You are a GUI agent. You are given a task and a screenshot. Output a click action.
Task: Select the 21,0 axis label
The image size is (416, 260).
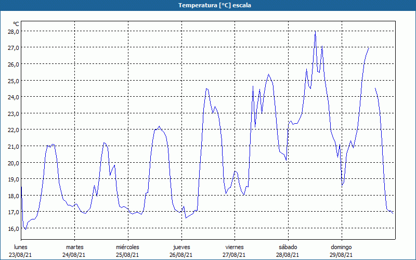point(14,147)
